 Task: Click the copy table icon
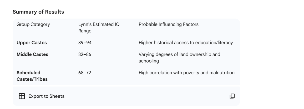pyautogui.click(x=232, y=96)
